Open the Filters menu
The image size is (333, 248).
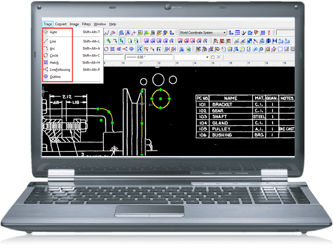point(86,24)
